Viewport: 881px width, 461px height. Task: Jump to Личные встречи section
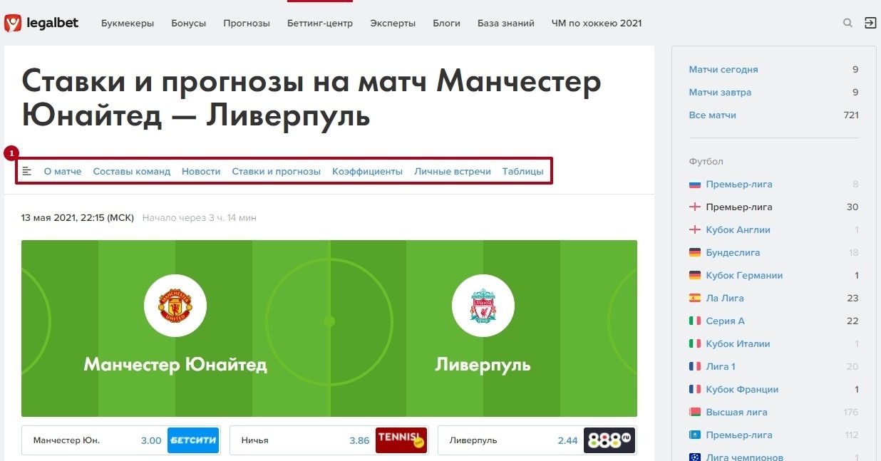tap(453, 171)
